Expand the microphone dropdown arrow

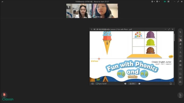click(154, 2)
